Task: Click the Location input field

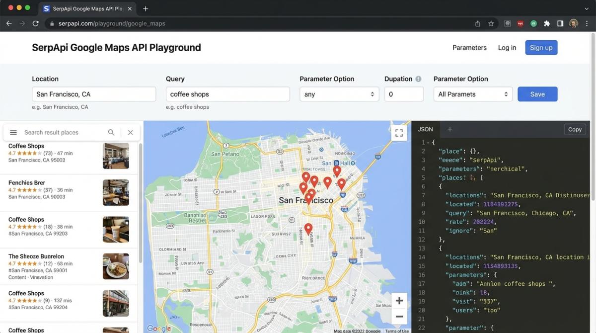Action: 94,94
